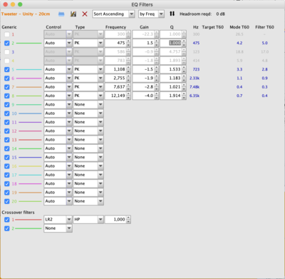Screen dimensions: 285x279
Task: Click the sort filters arrows icon
Action: point(172,14)
